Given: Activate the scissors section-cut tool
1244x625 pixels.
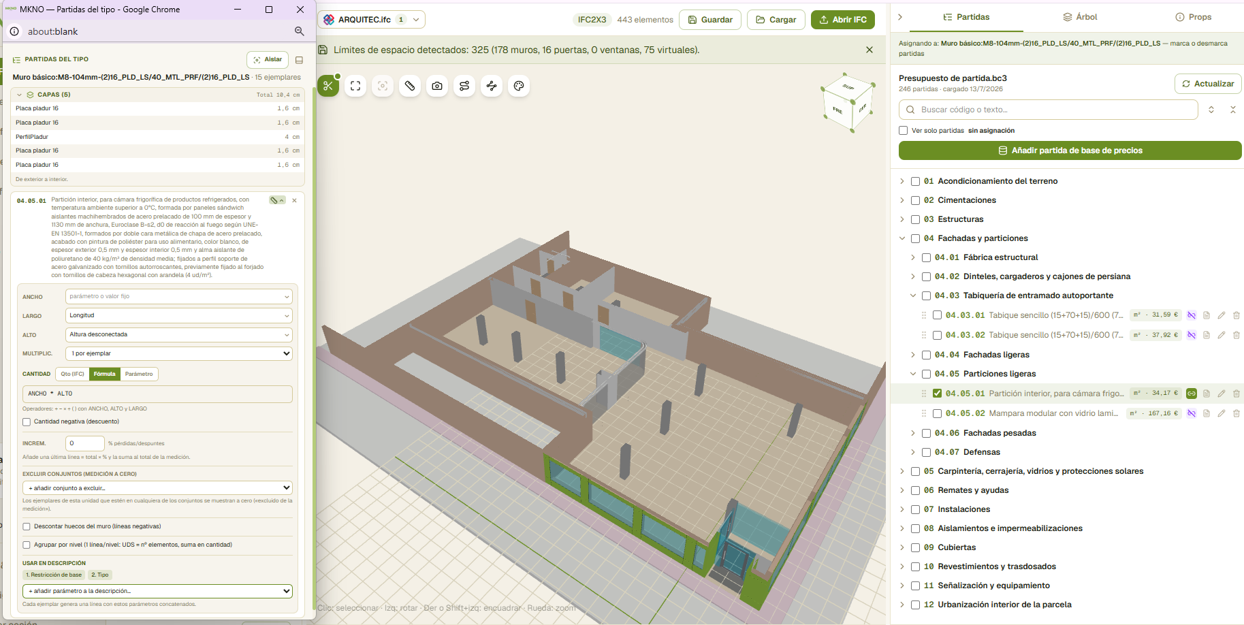Looking at the screenshot, I should click(x=328, y=86).
